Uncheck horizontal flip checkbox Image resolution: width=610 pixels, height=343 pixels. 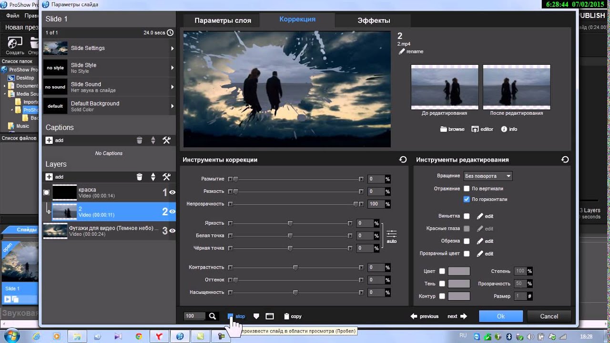point(467,200)
